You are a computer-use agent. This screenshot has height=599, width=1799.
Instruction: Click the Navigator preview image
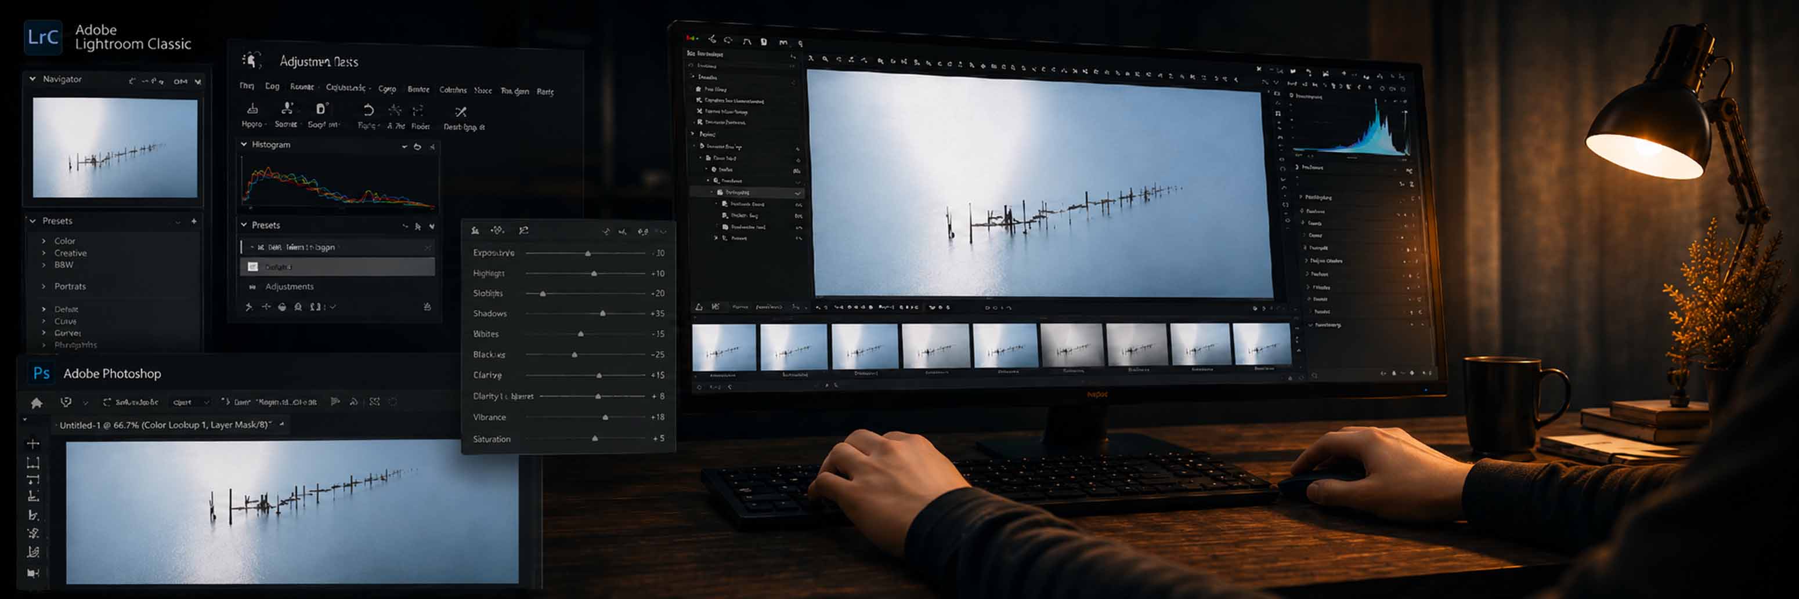115,147
